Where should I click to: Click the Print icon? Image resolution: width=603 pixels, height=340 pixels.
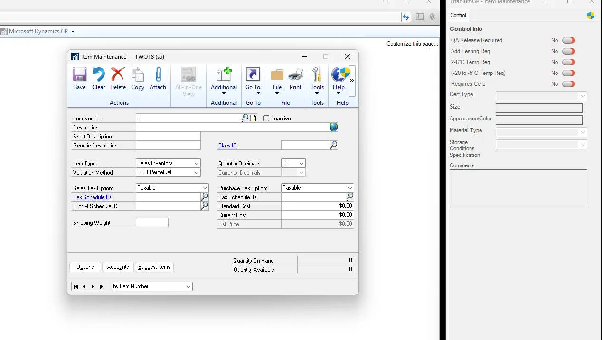coord(296,74)
